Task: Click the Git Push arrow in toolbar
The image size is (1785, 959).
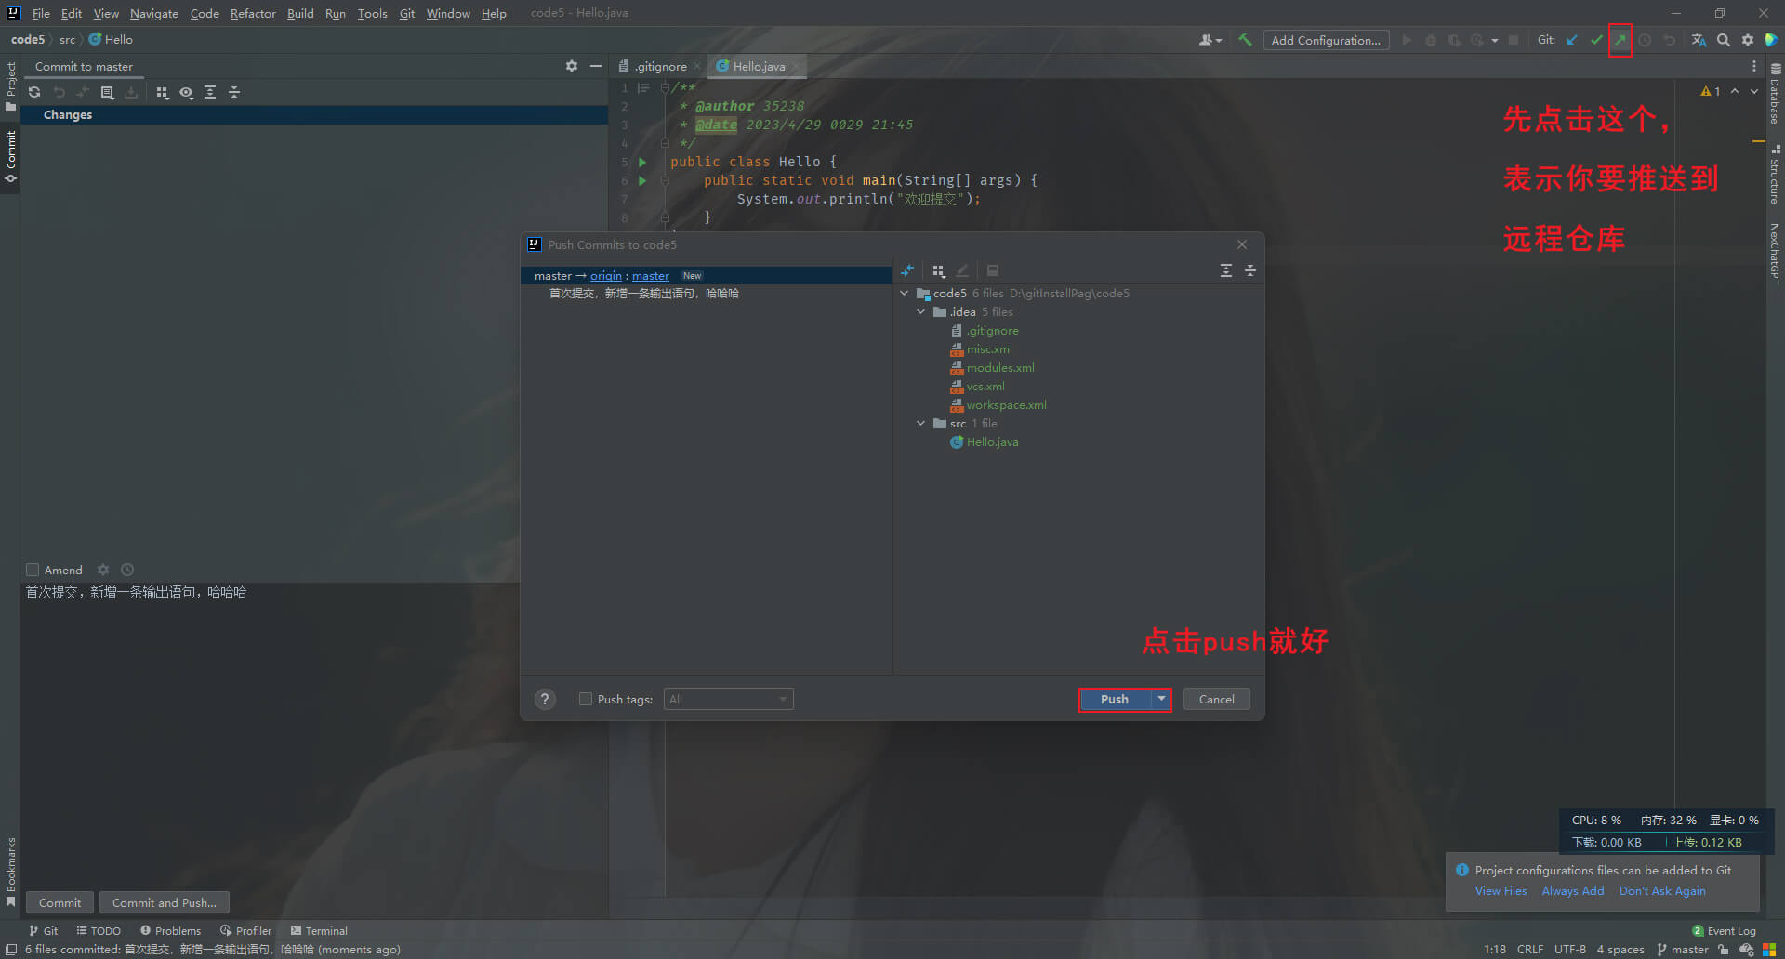Action: click(x=1620, y=40)
